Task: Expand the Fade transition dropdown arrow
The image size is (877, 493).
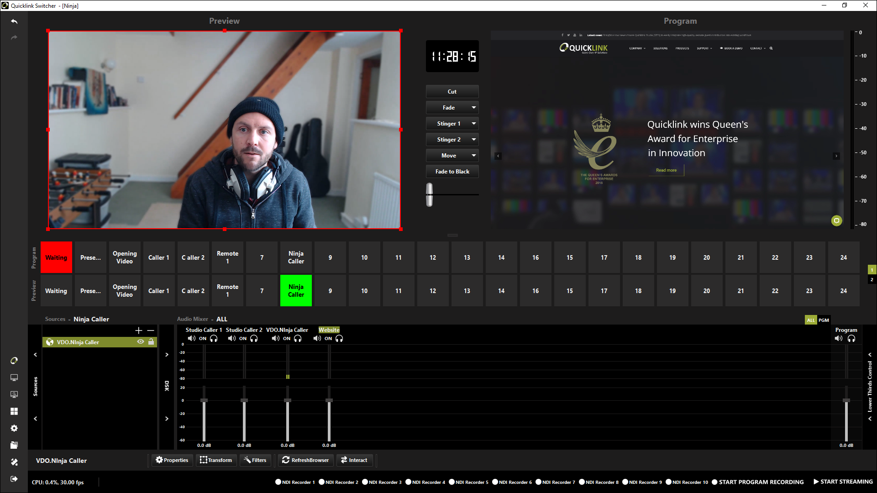Action: coord(474,108)
